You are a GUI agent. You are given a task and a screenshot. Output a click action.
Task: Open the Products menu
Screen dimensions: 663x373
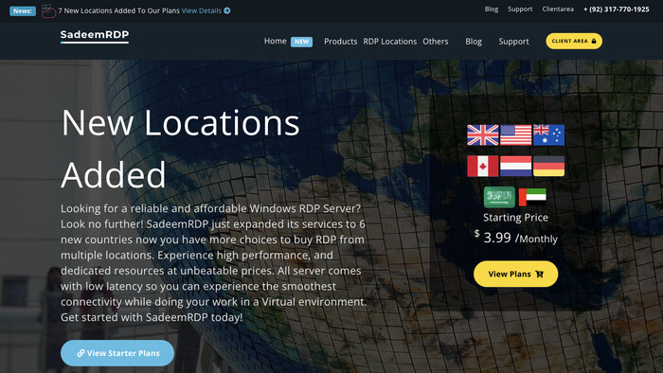tap(340, 42)
